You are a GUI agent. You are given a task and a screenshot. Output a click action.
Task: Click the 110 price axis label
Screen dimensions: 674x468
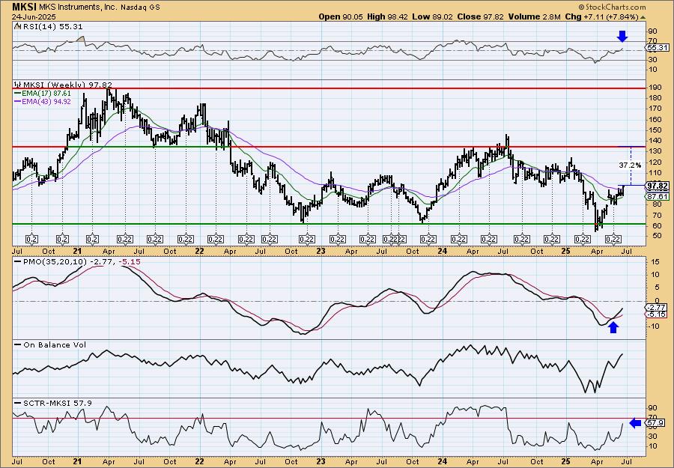click(x=655, y=173)
